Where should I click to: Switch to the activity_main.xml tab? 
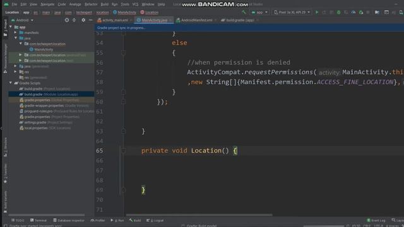click(115, 20)
